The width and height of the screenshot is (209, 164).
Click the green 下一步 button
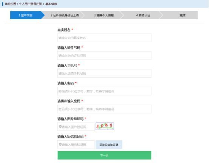[104, 155]
